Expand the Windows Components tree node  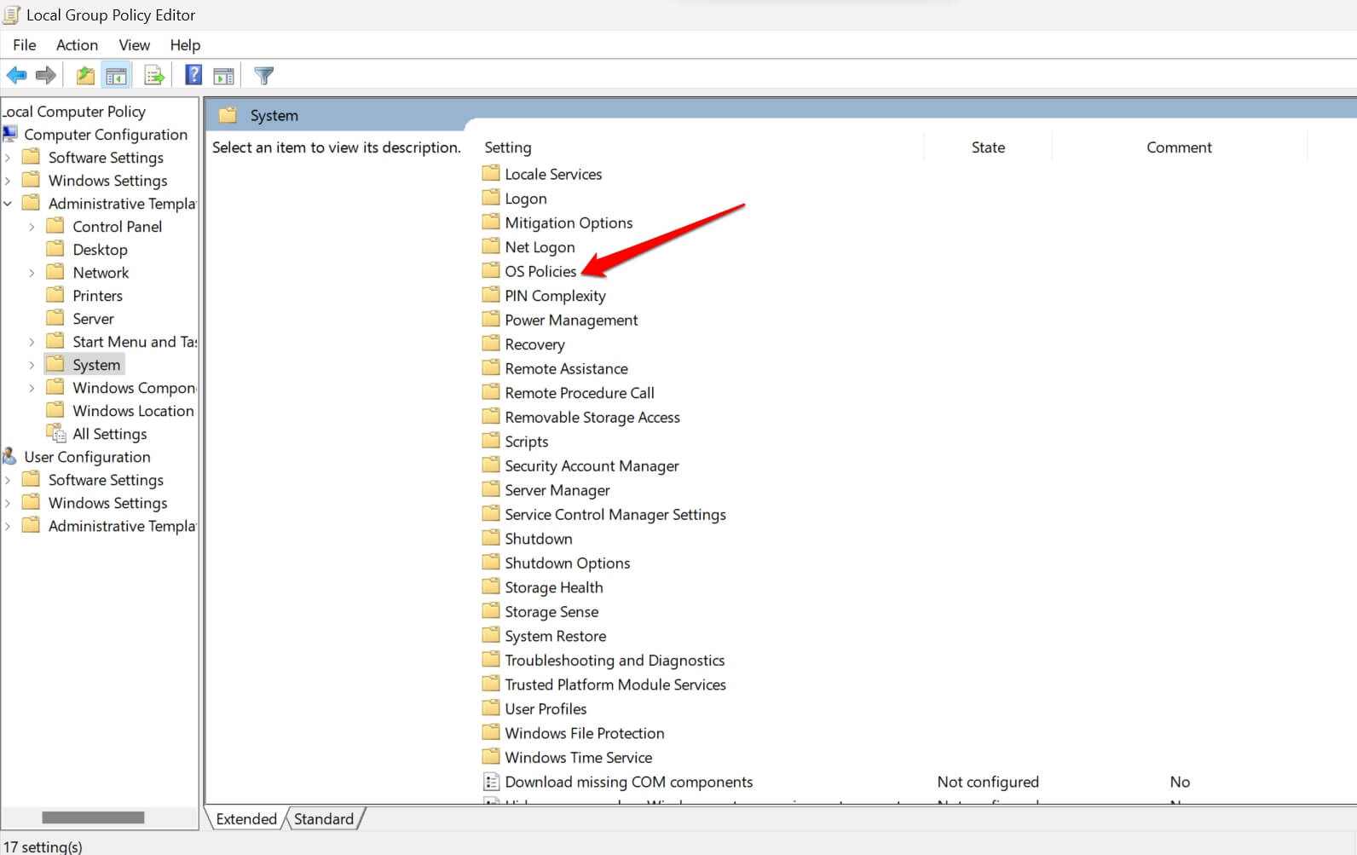coord(32,387)
